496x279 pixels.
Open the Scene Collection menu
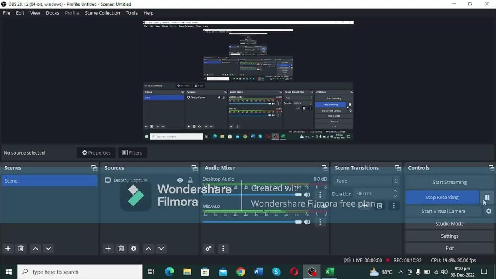103,13
